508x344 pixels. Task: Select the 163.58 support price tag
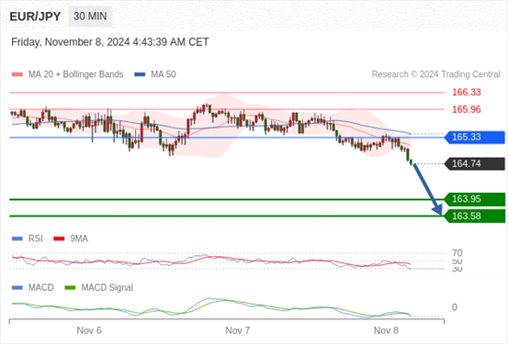[475, 216]
